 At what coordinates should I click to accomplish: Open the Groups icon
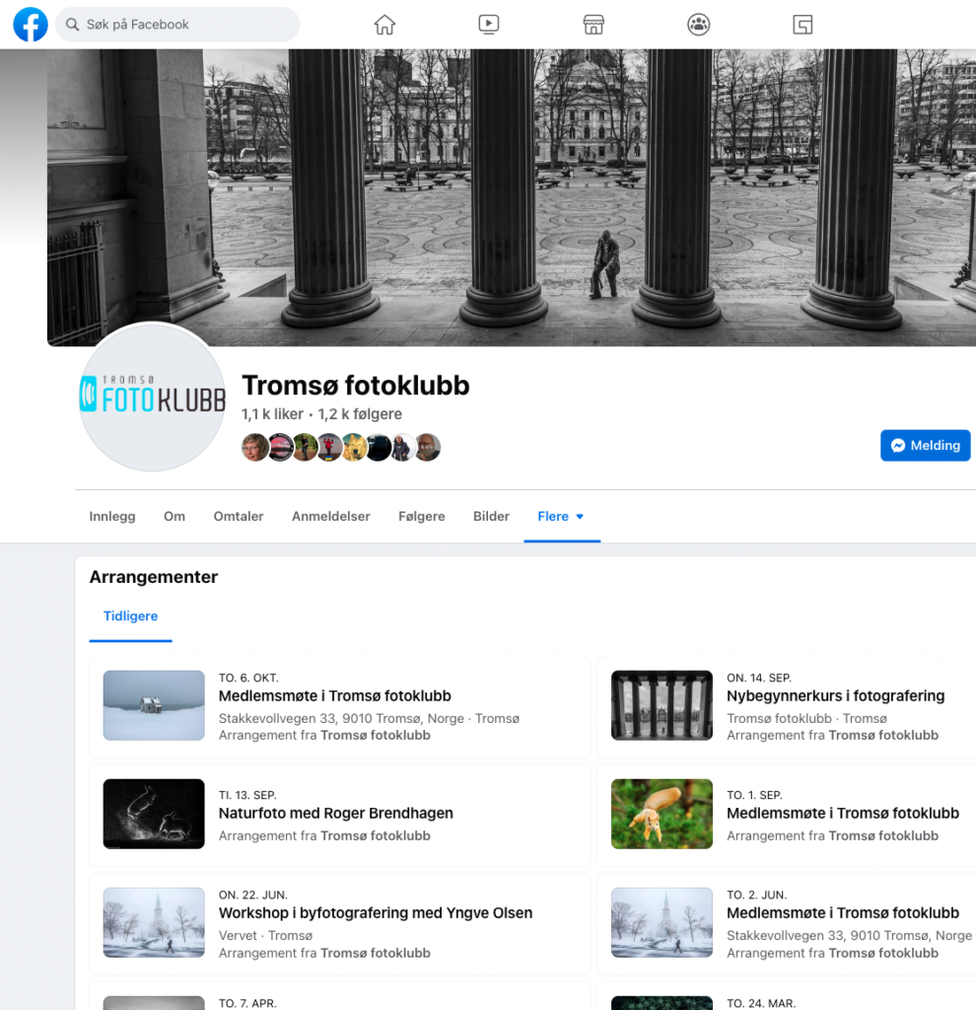click(x=699, y=25)
